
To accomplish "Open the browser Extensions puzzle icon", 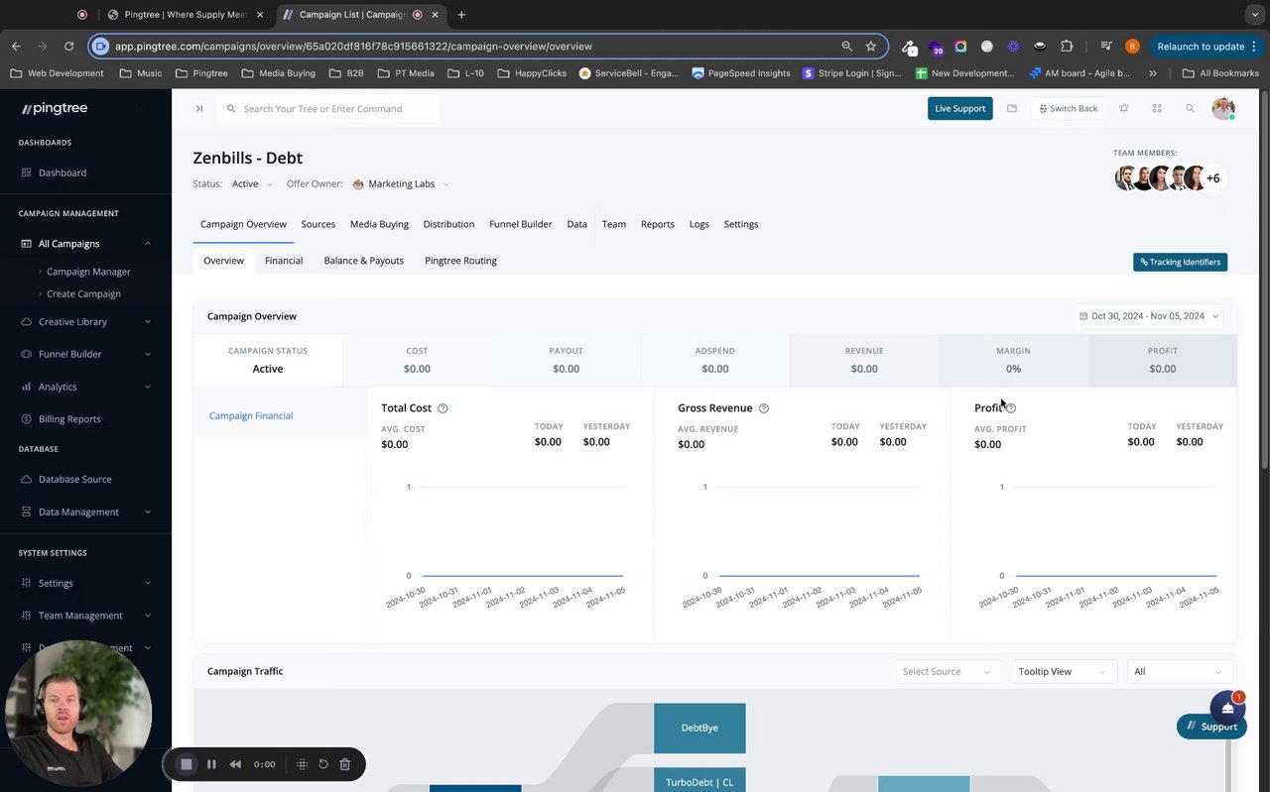I will click(x=1067, y=46).
